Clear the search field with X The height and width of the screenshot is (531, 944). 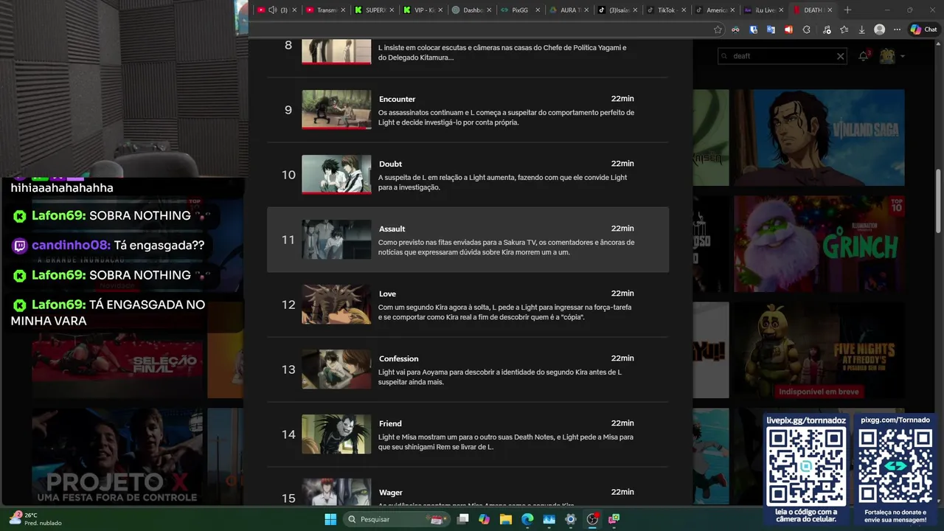pyautogui.click(x=840, y=56)
